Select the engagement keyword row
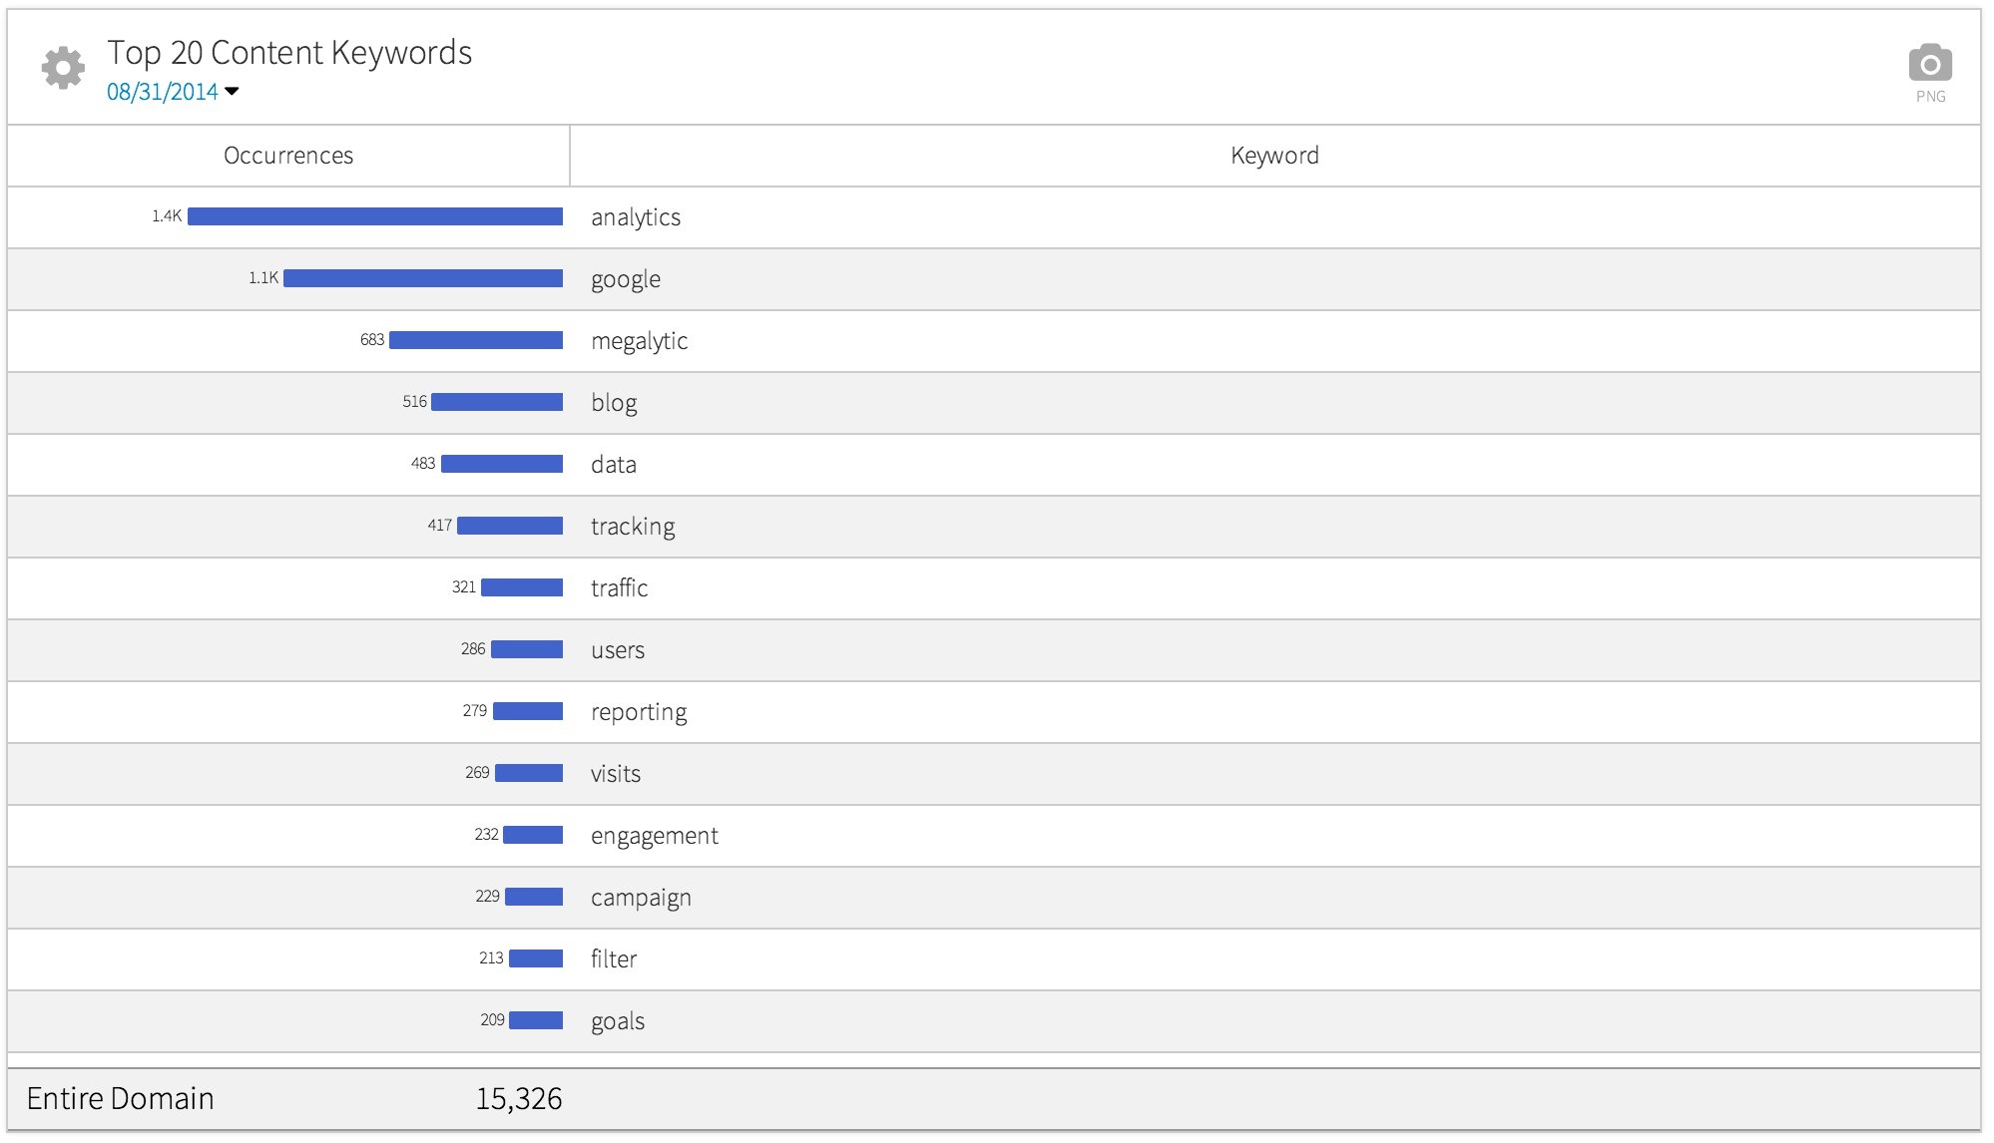The width and height of the screenshot is (1994, 1143). 654,836
